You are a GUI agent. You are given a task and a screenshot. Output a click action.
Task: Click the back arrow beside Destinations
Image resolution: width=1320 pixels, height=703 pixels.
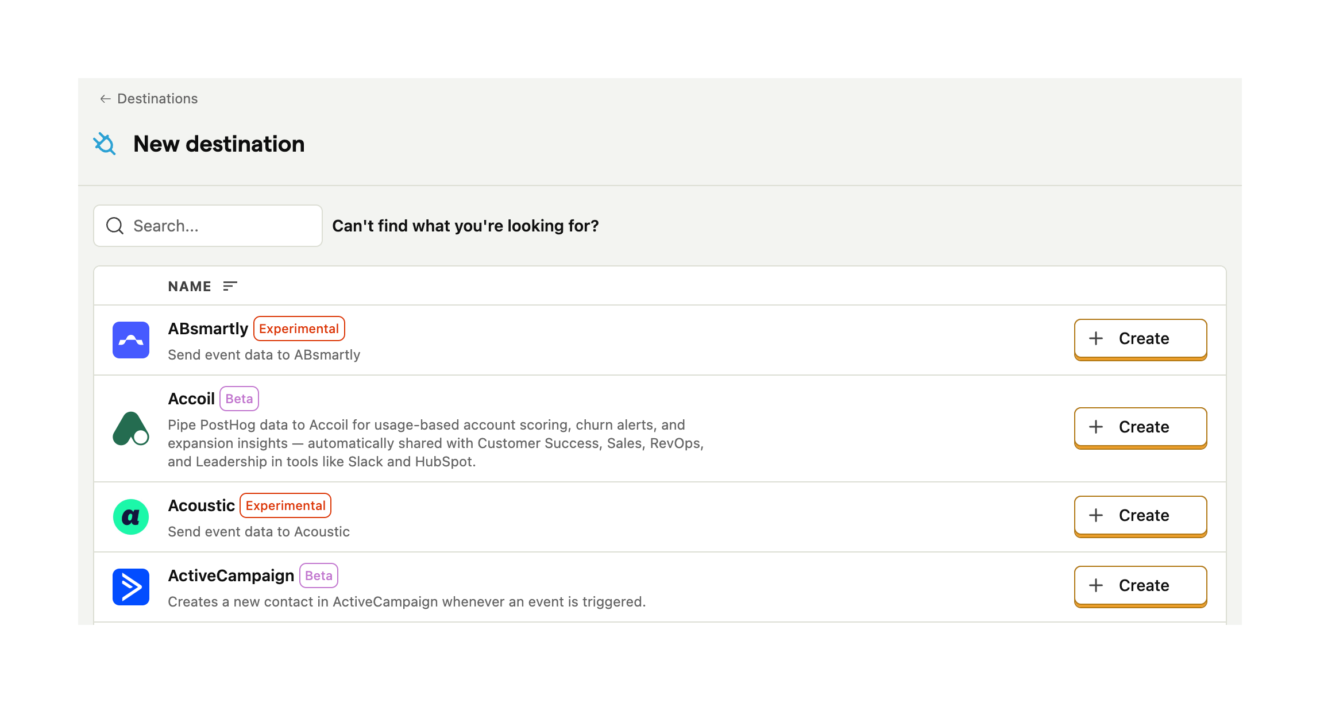pyautogui.click(x=105, y=99)
